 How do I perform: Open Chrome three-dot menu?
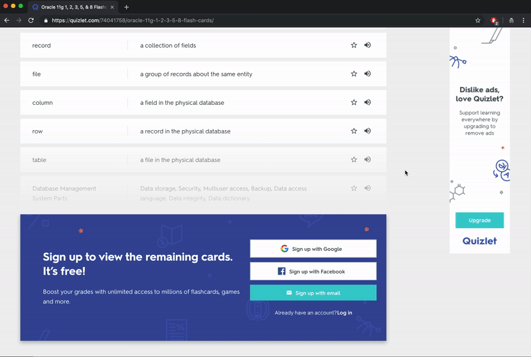point(523,21)
